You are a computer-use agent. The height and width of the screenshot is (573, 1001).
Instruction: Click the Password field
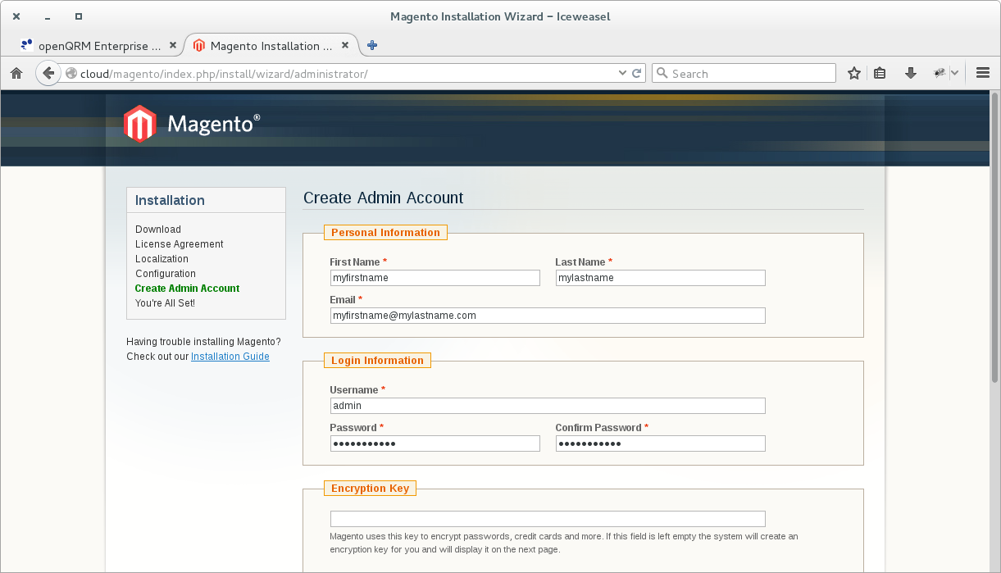click(435, 443)
